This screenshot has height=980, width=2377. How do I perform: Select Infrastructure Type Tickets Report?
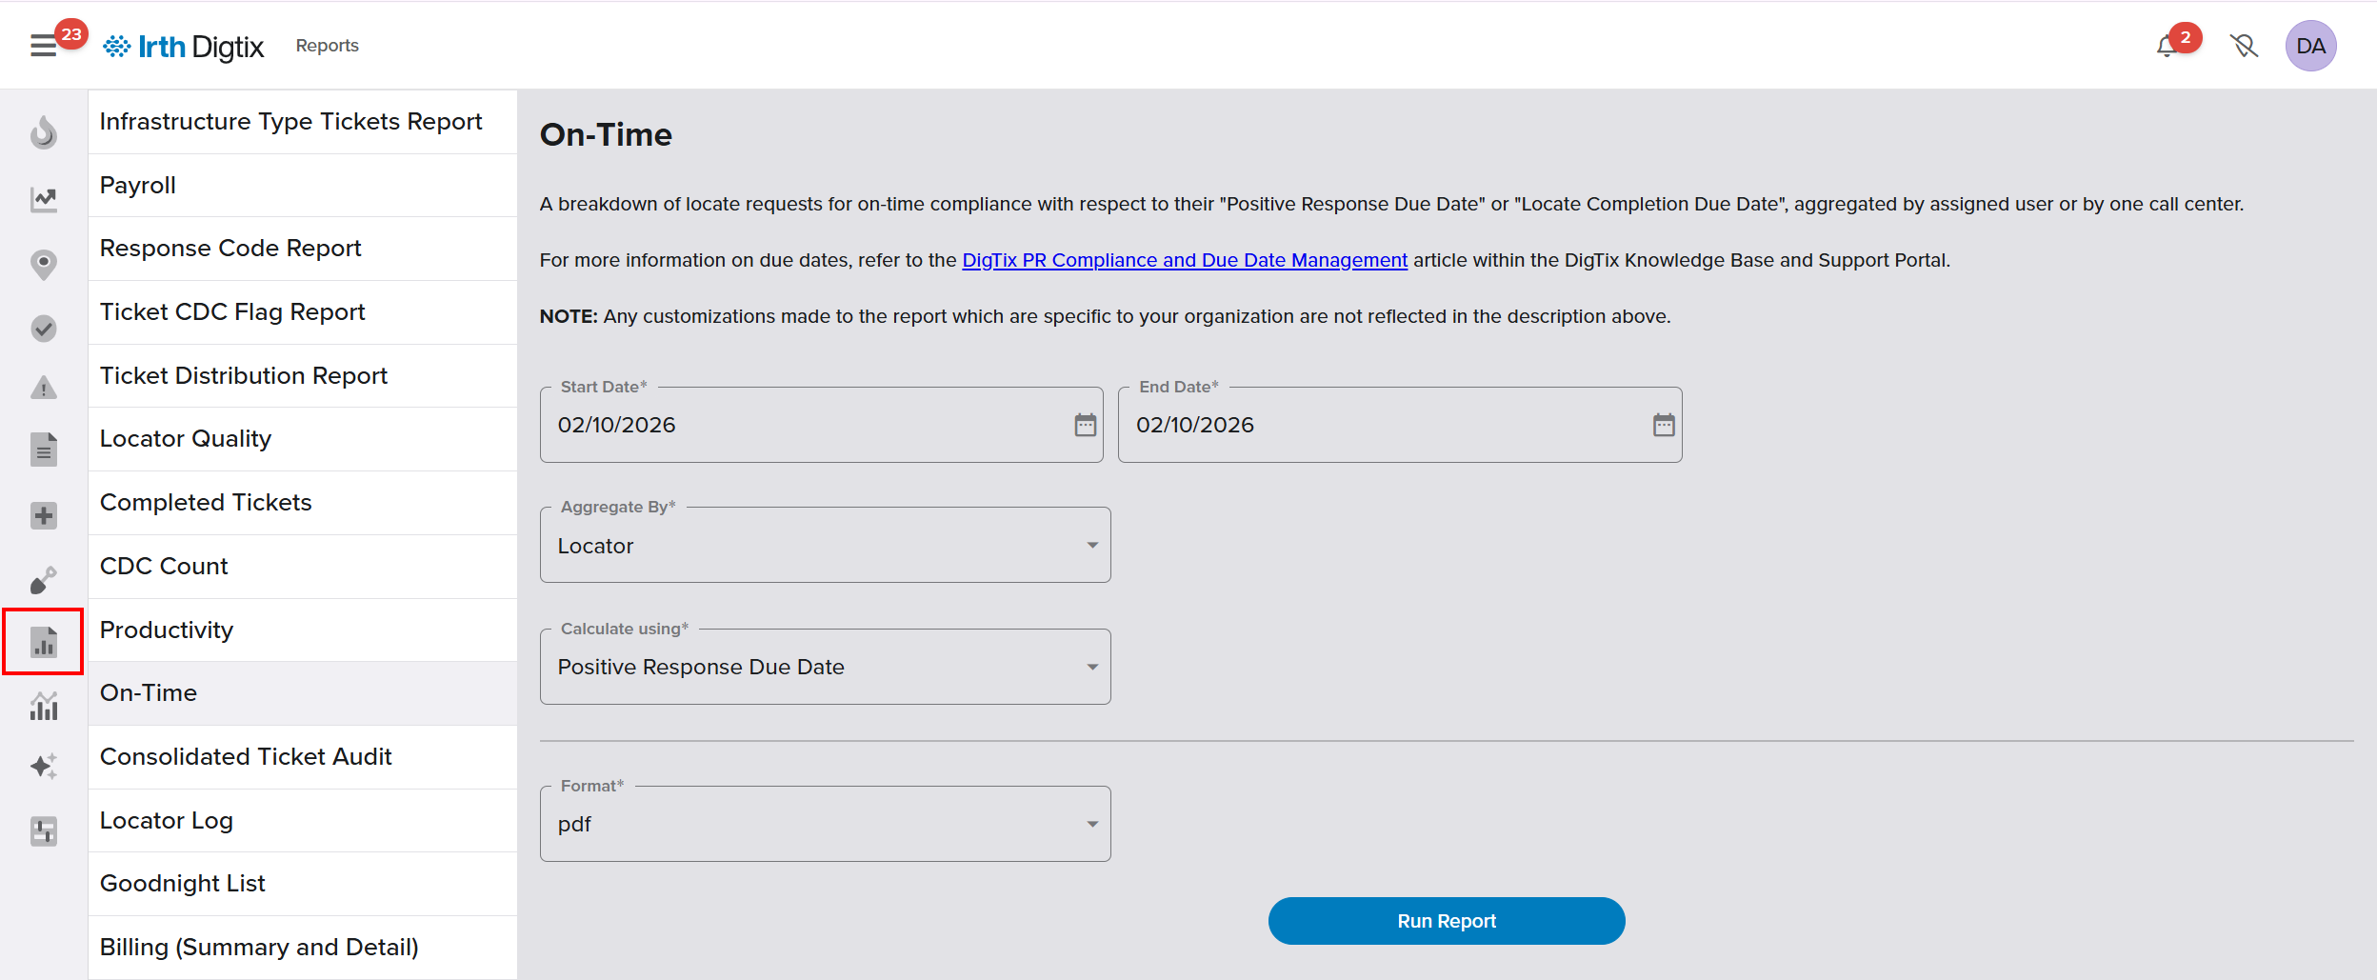[303, 122]
